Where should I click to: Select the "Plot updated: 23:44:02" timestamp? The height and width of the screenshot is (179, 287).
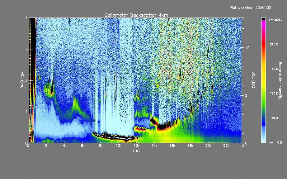click(250, 8)
